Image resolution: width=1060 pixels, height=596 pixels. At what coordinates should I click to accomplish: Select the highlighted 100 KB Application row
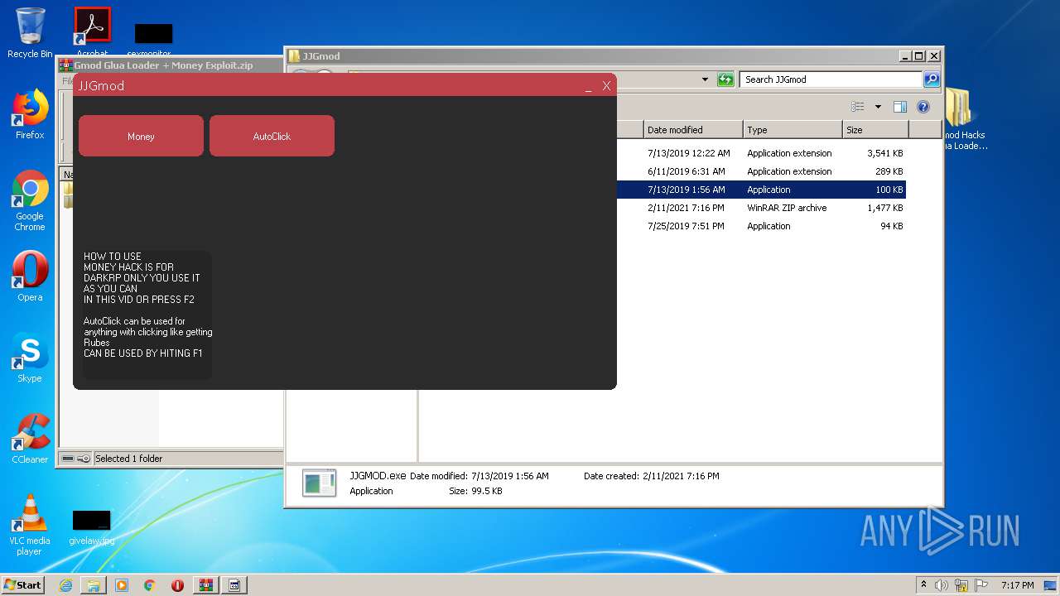point(762,190)
